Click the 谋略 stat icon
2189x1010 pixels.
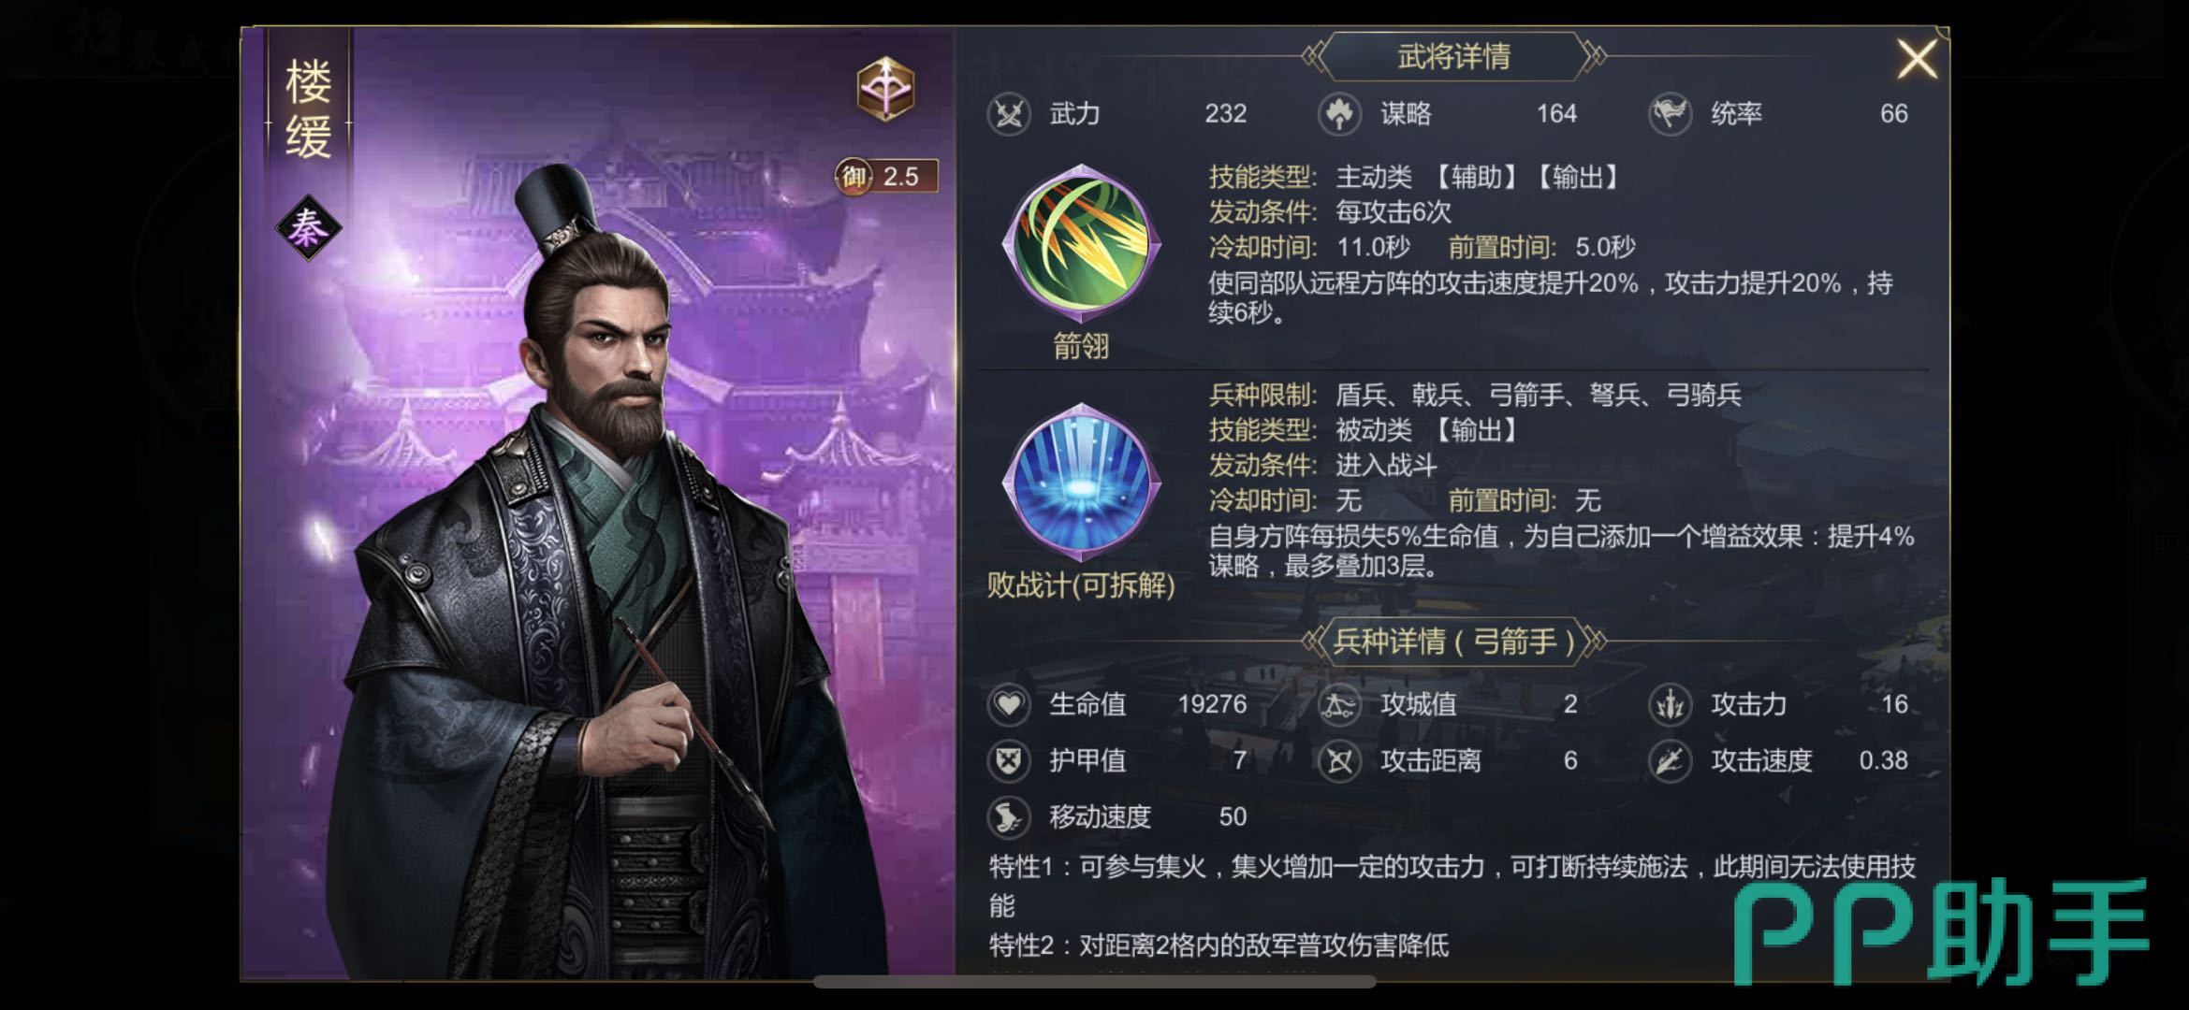pyautogui.click(x=1339, y=114)
